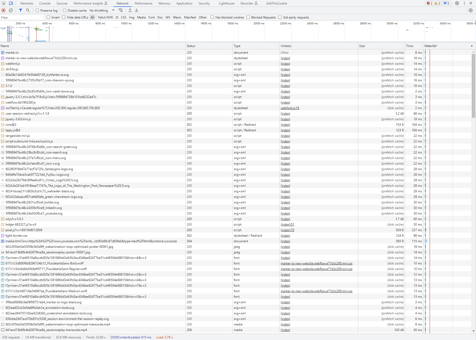Filter requests by Font type
This screenshot has height=340, width=476.
pyautogui.click(x=151, y=17)
